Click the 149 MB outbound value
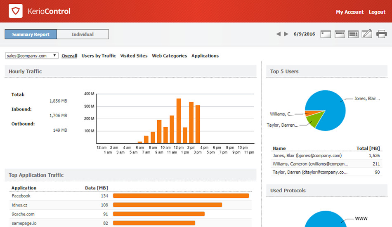The width and height of the screenshot is (392, 227). (60, 130)
